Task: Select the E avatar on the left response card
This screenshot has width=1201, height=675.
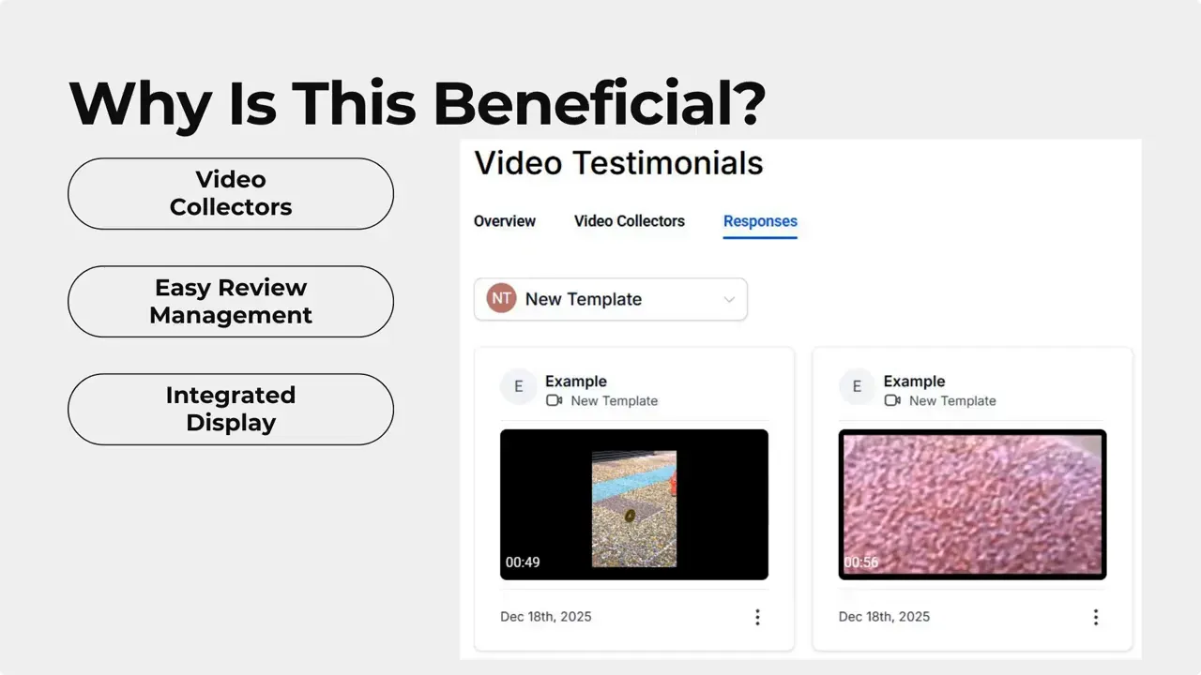Action: (518, 386)
